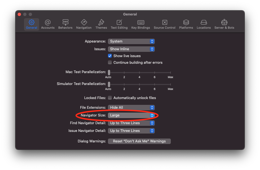Open the File Extensions dropdown

(131, 107)
